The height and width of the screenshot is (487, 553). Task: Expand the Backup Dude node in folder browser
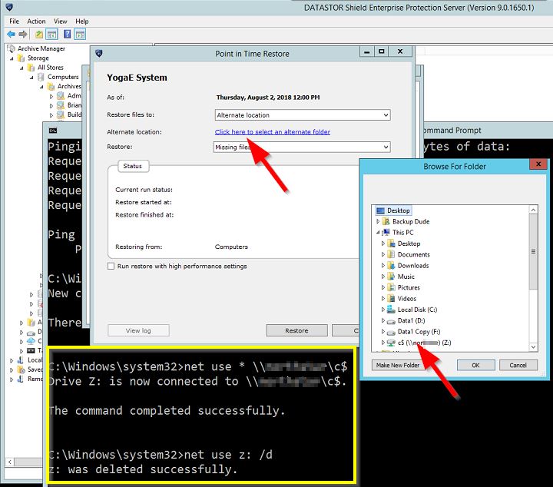(378, 221)
